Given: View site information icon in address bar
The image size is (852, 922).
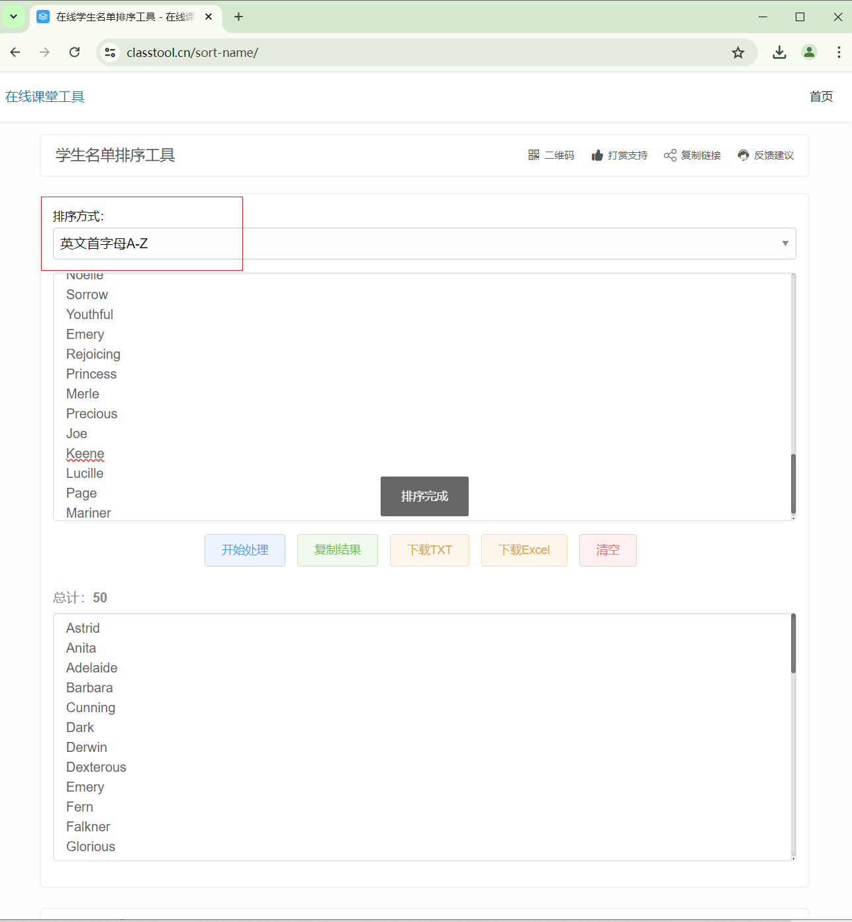Looking at the screenshot, I should click(x=111, y=52).
